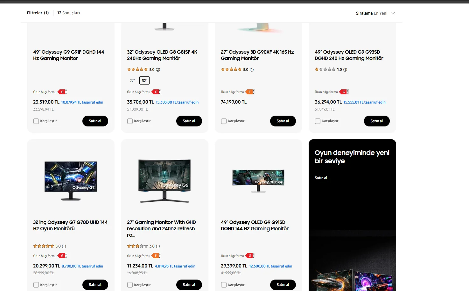Open the G energy label icon for Odyssey OLED G8
Screen dimensions: 469x291
pos(156,92)
